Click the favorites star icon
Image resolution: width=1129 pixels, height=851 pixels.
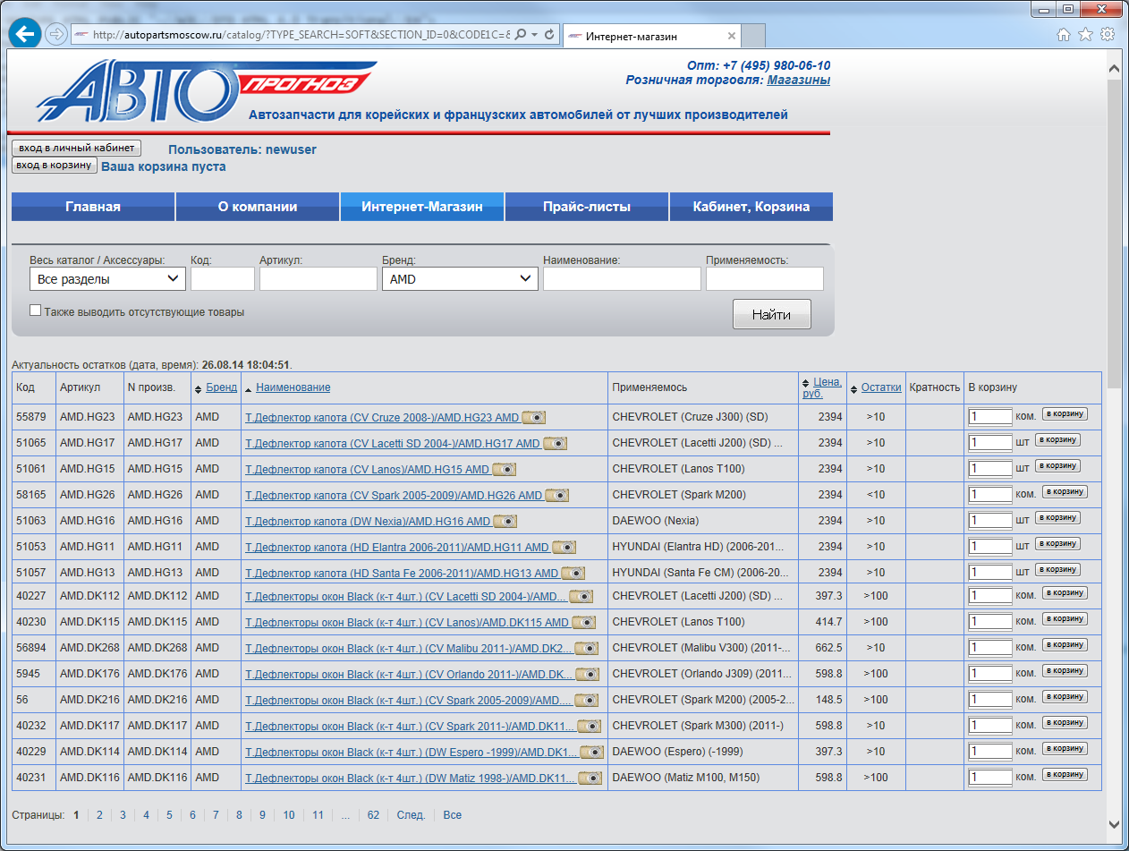click(1085, 35)
